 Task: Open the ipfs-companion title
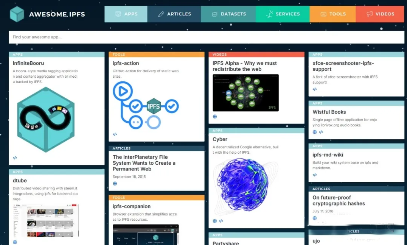(x=131, y=206)
